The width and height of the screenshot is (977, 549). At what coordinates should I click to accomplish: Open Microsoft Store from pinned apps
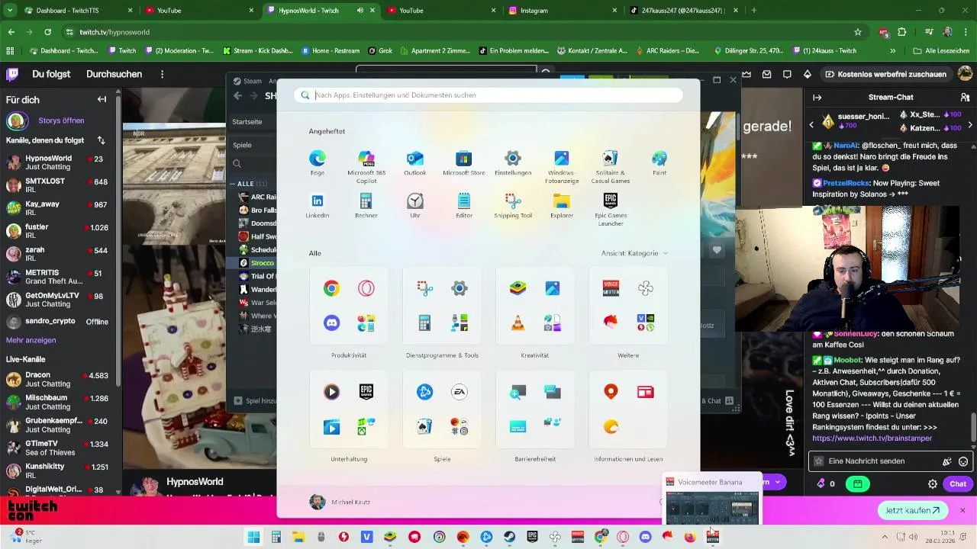coord(464,163)
